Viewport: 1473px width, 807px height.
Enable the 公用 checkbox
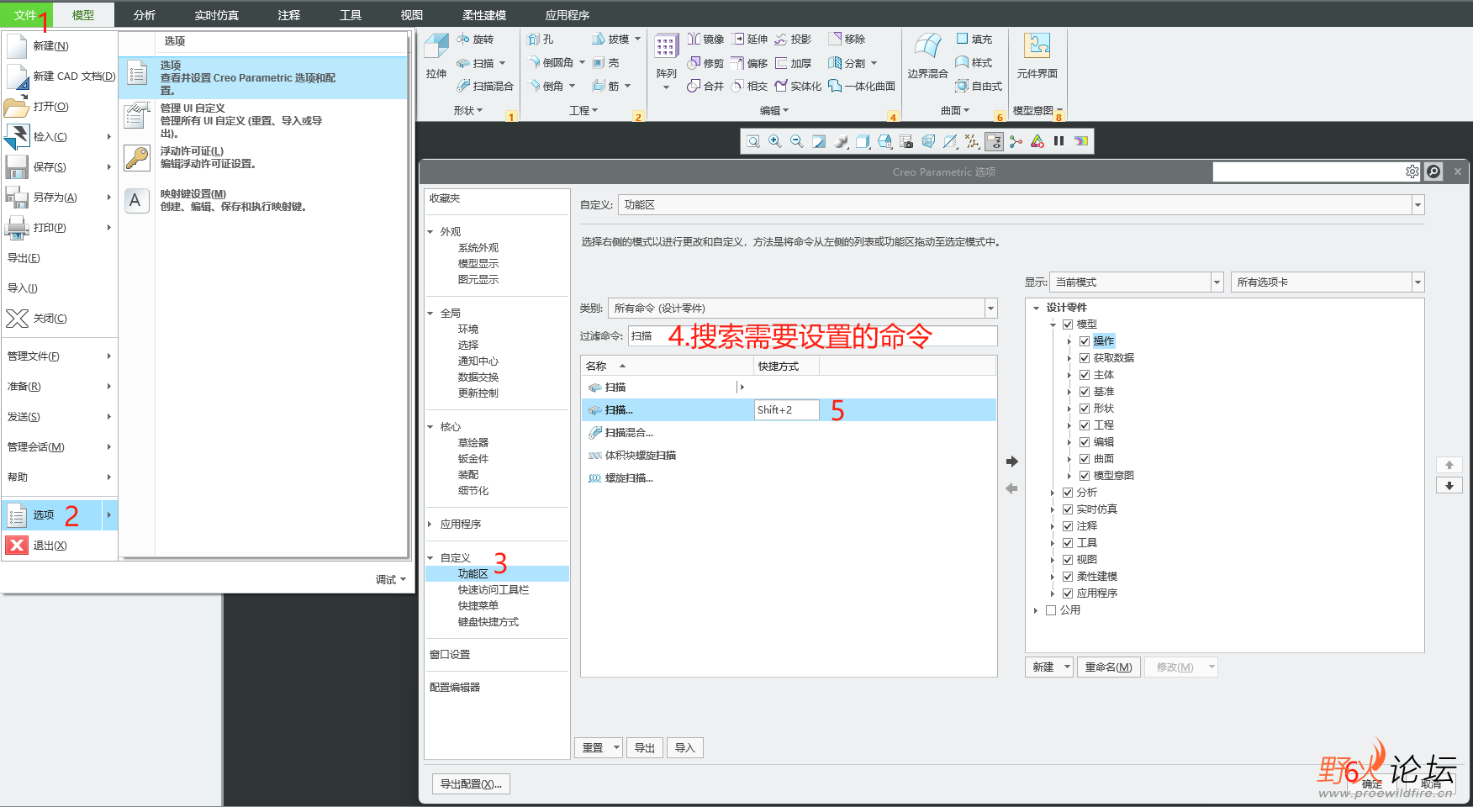pyautogui.click(x=1051, y=610)
